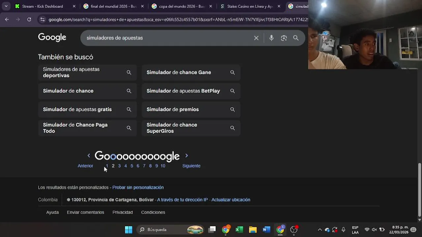Select Simulador de apuestas gratis suggestion
Viewport: 422px width, 237px height.
[87, 109]
